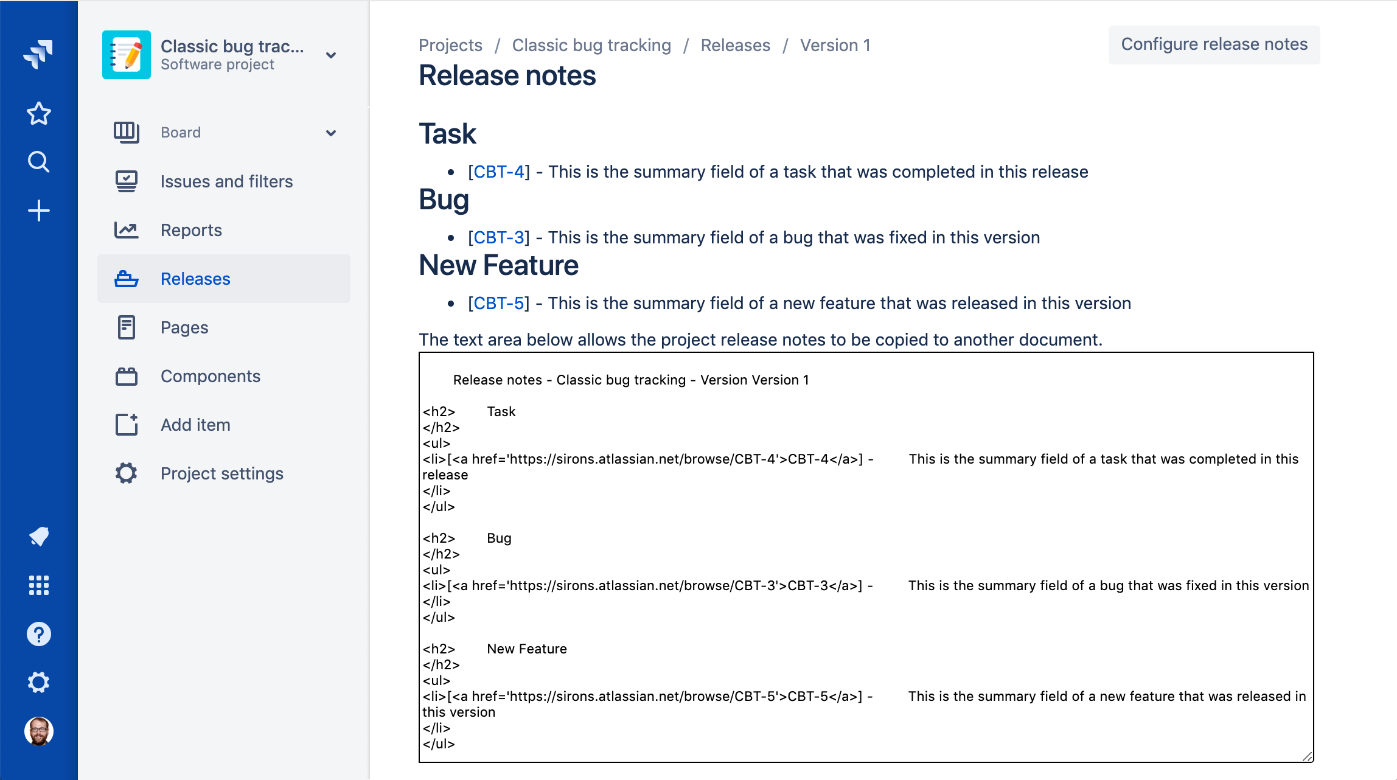Open Project settings icon in sidebar

tap(126, 472)
